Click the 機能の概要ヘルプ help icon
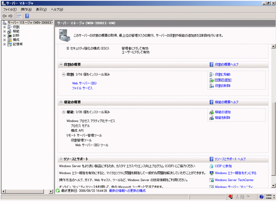 pyautogui.click(x=211, y=102)
